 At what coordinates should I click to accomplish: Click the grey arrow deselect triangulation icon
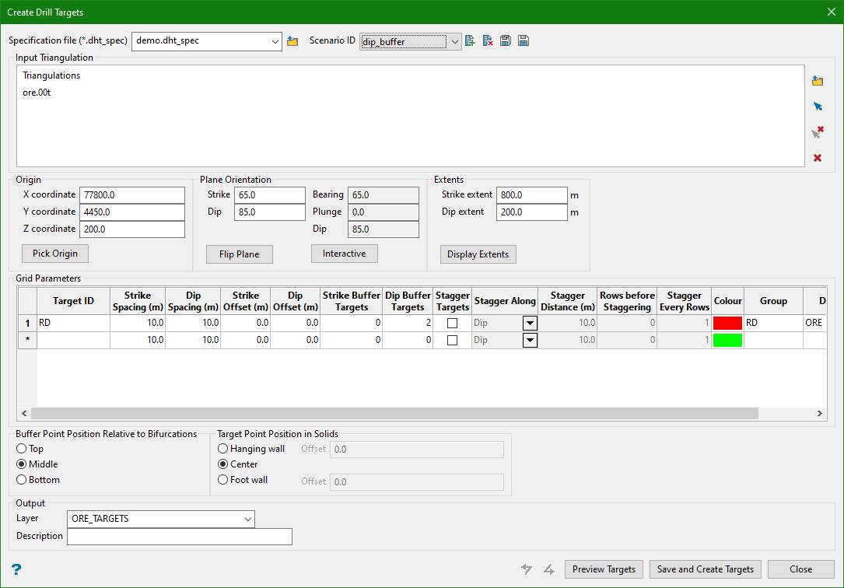tap(818, 132)
